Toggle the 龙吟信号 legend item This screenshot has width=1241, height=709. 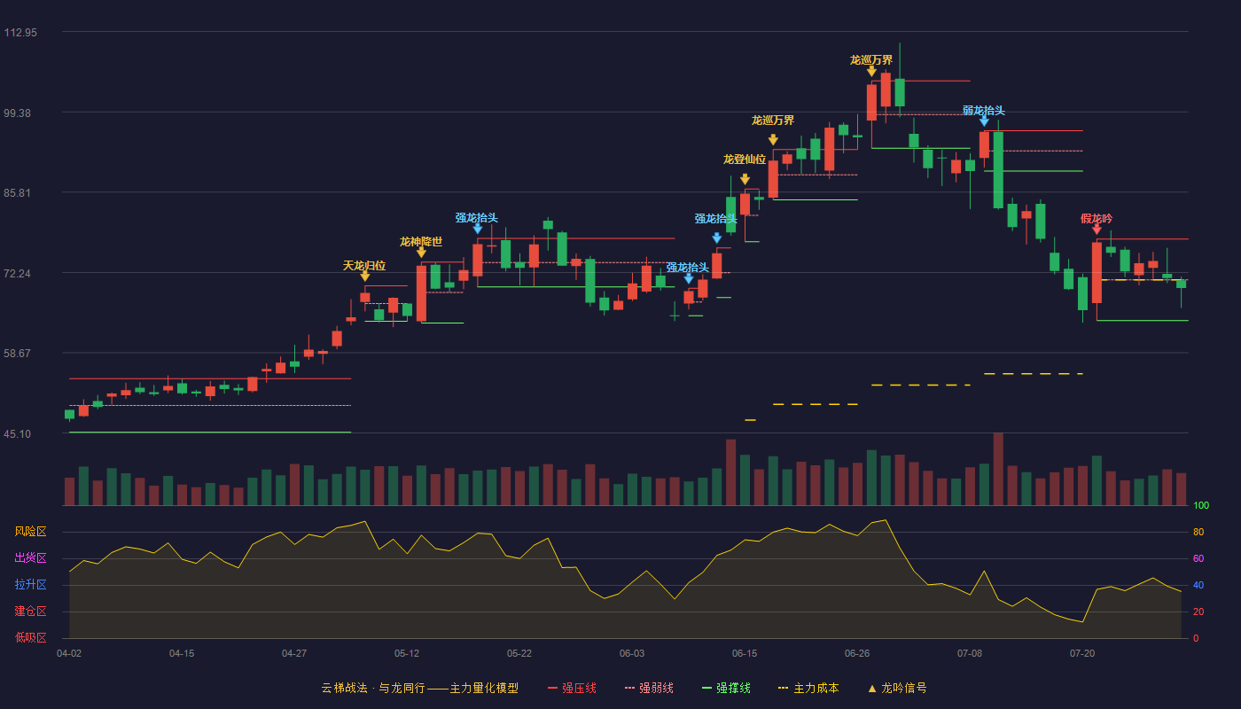pyautogui.click(x=897, y=688)
